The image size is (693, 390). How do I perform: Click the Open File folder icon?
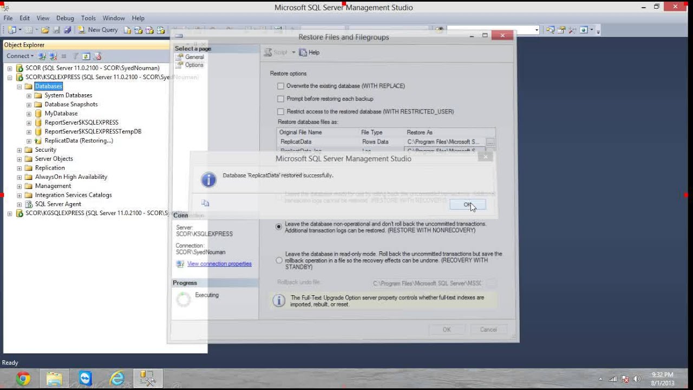(45, 30)
